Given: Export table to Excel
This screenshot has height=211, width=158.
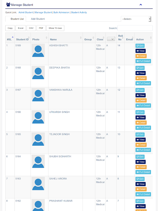Looking at the screenshot, I should tap(21, 28).
